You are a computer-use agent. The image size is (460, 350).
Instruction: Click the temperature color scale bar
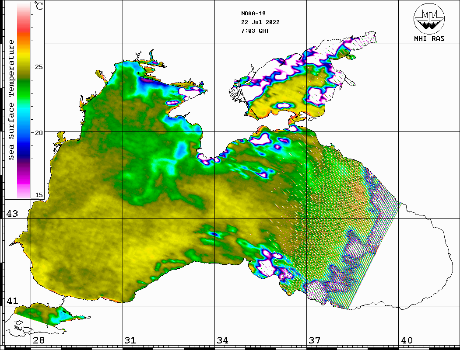click(x=24, y=100)
